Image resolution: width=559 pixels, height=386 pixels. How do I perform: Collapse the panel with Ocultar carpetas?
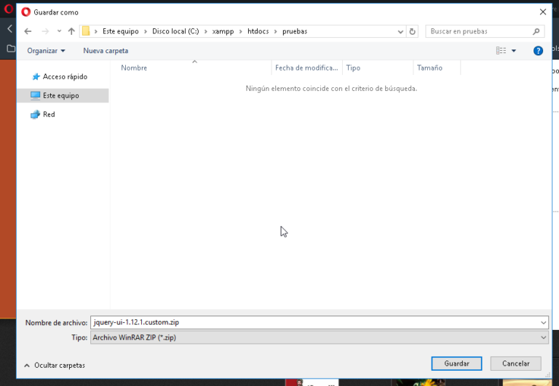[55, 365]
